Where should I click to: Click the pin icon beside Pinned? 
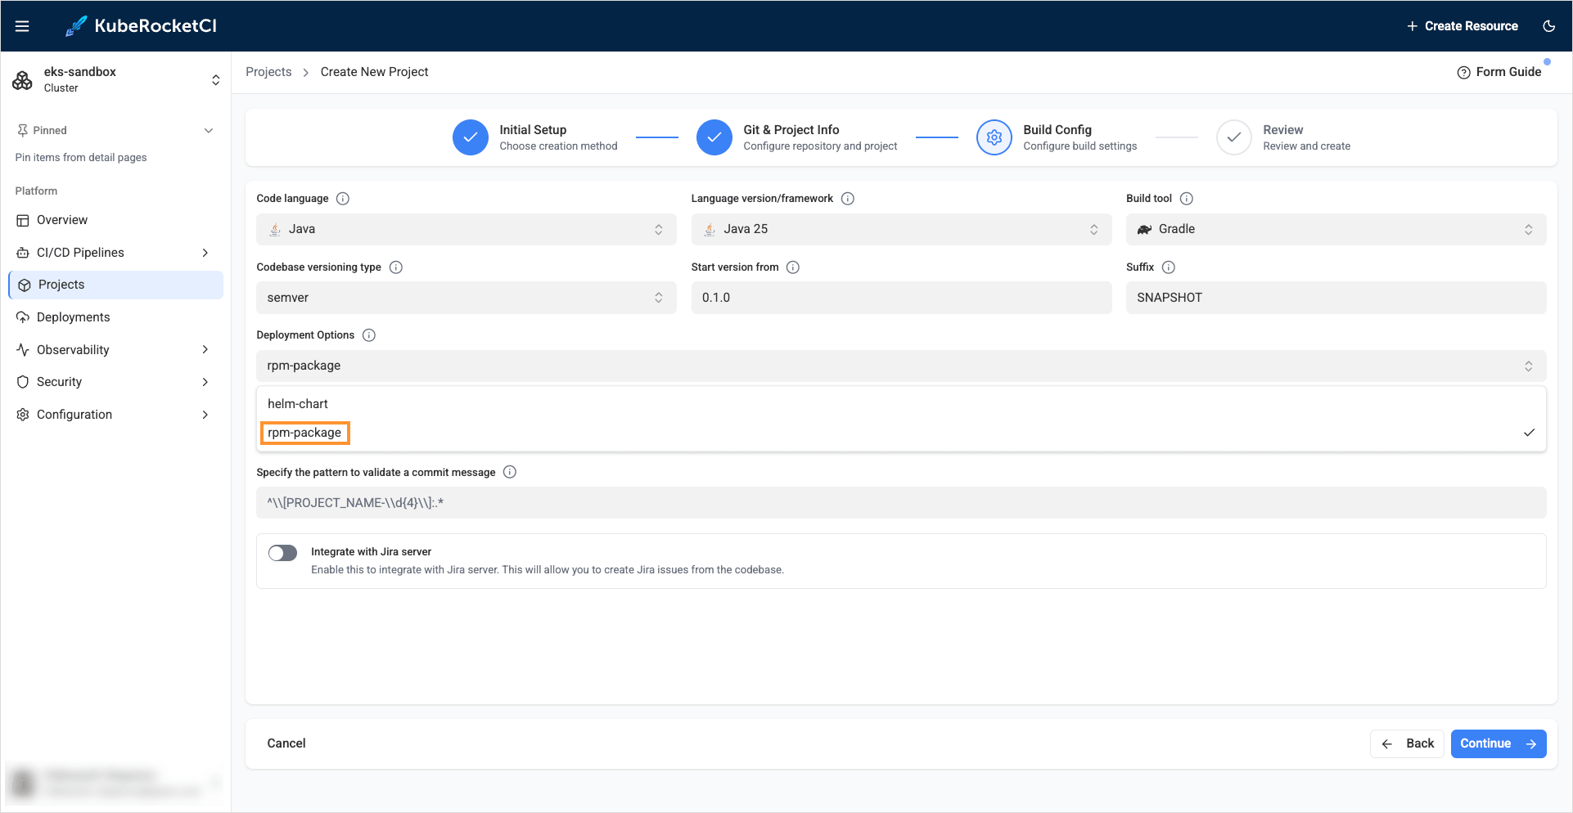tap(22, 130)
